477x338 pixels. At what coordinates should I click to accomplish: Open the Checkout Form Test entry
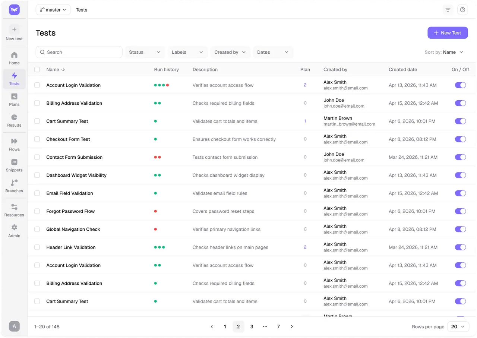pyautogui.click(x=68, y=139)
